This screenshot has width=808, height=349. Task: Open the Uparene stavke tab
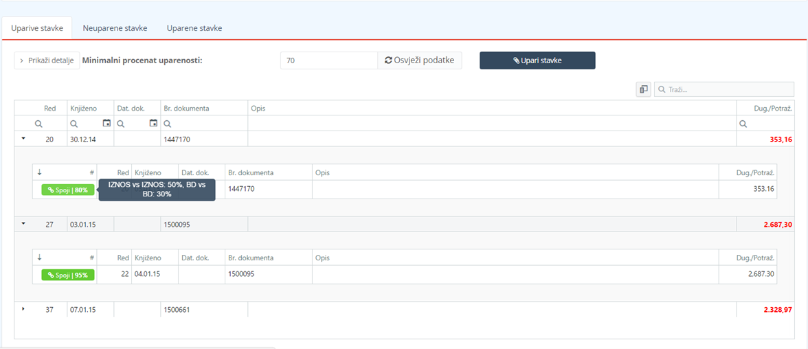click(x=194, y=28)
